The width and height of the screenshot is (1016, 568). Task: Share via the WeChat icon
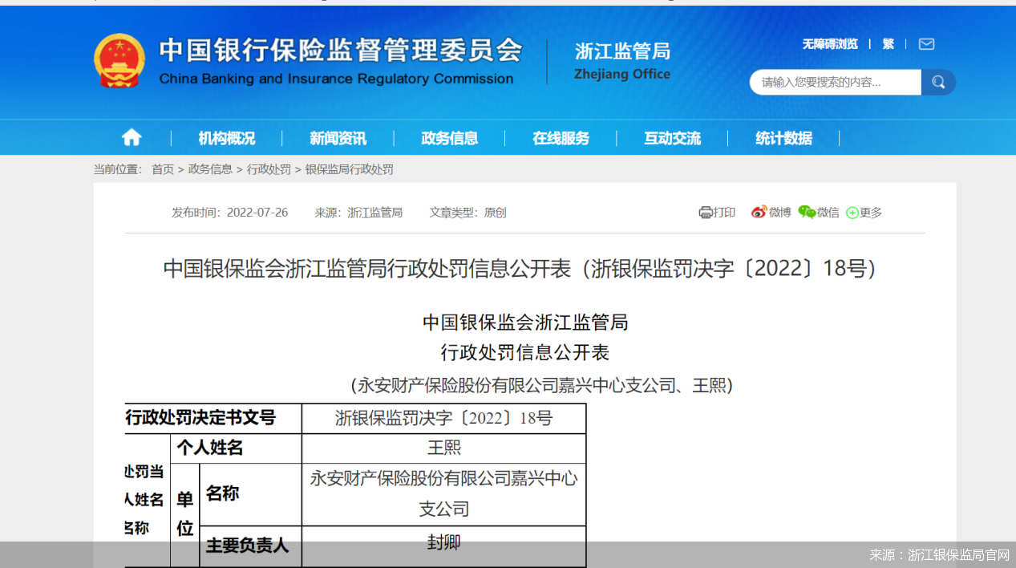pyautogui.click(x=807, y=212)
